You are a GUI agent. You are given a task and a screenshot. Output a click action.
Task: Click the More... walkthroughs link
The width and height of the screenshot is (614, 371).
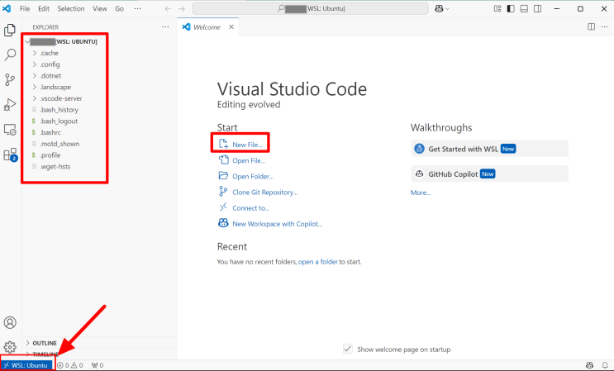[421, 193]
